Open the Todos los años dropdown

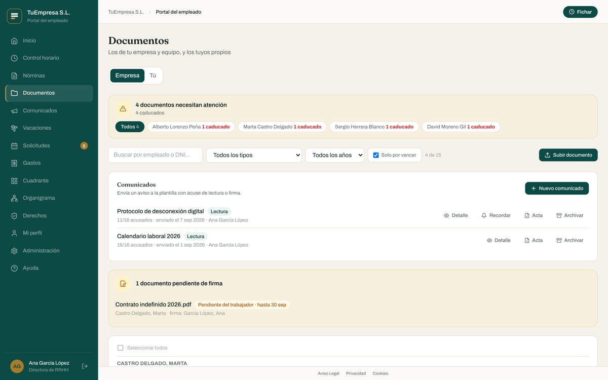tap(334, 155)
